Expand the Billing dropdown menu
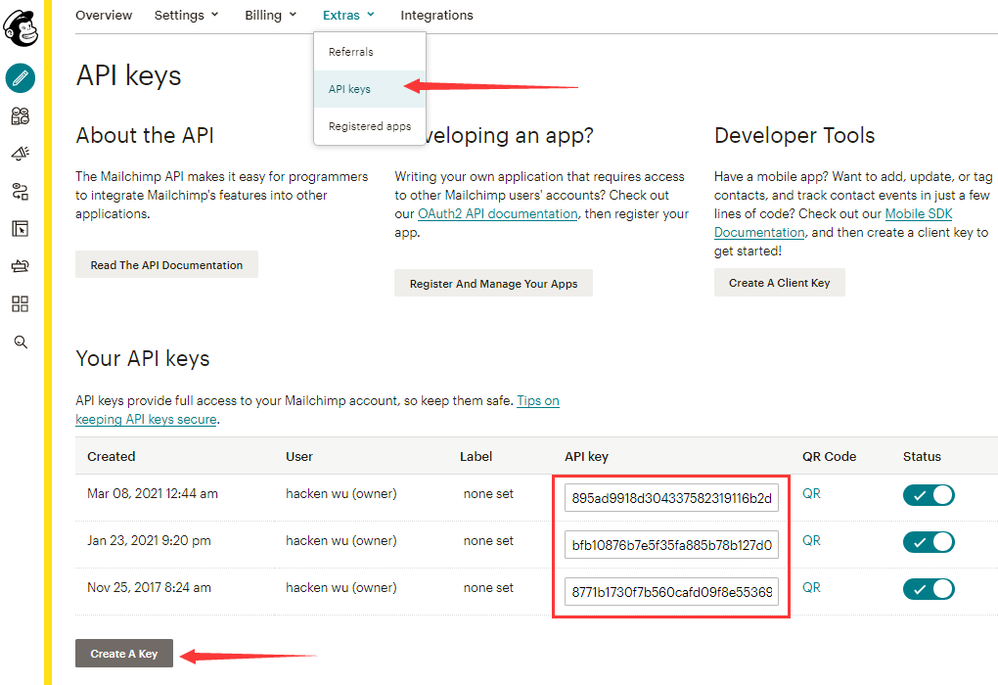 pos(270,16)
